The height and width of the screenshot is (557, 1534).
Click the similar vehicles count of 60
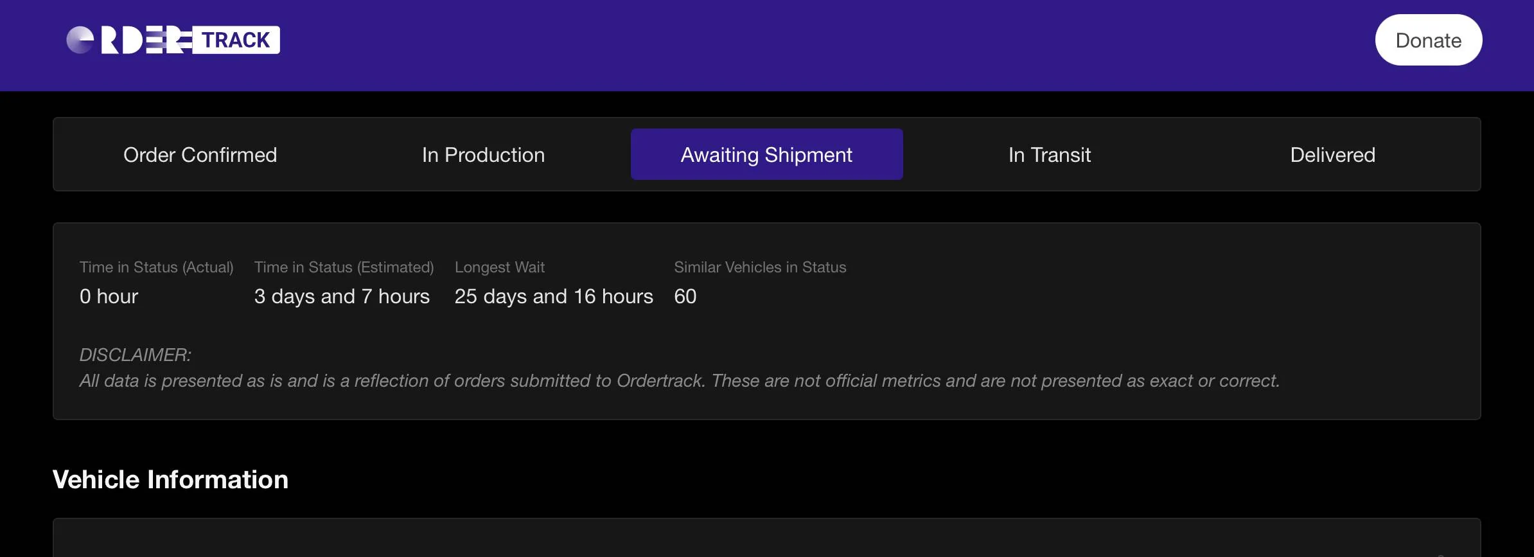pyautogui.click(x=685, y=296)
